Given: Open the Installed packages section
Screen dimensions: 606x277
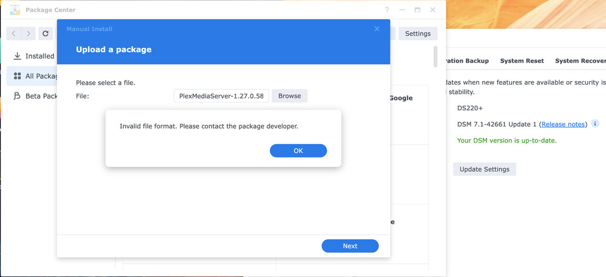Looking at the screenshot, I should 34,56.
